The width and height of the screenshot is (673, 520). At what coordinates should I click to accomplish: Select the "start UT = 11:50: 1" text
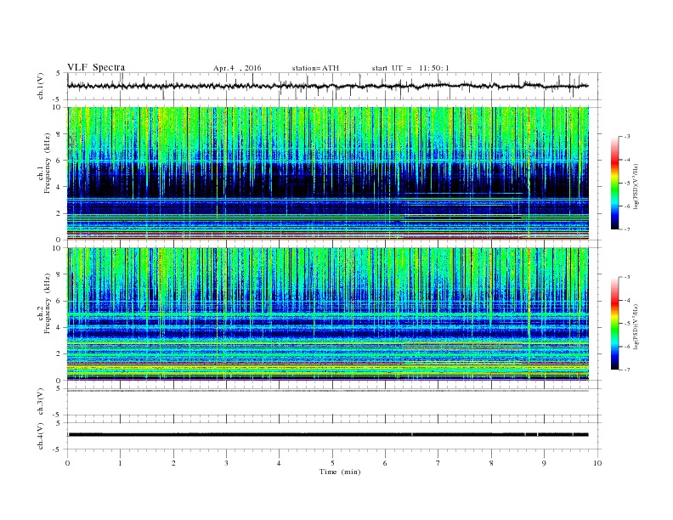tap(410, 68)
